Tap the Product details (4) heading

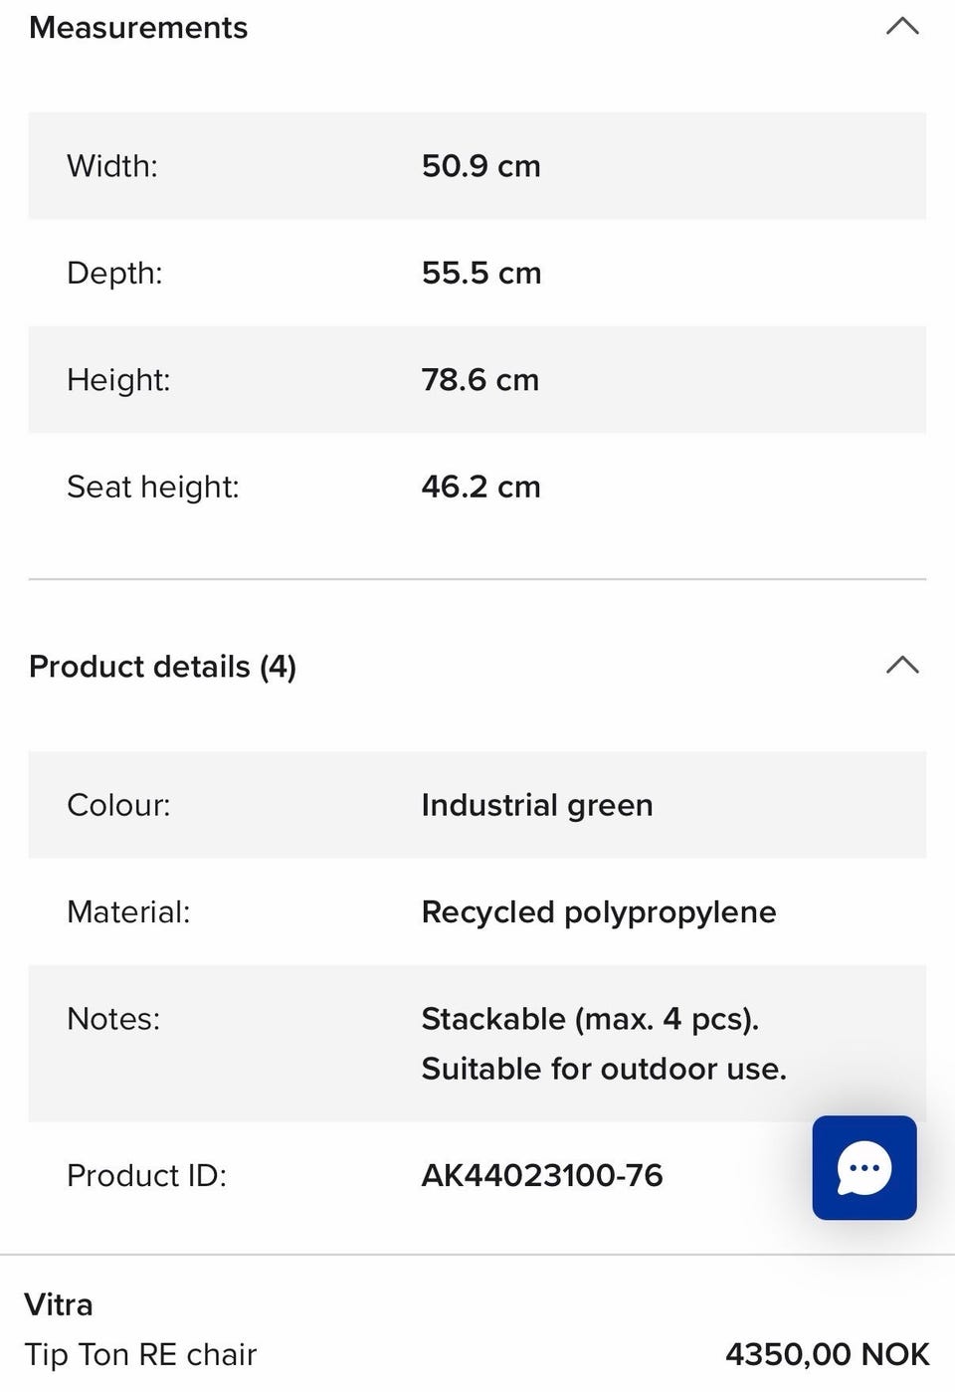pyautogui.click(x=162, y=667)
